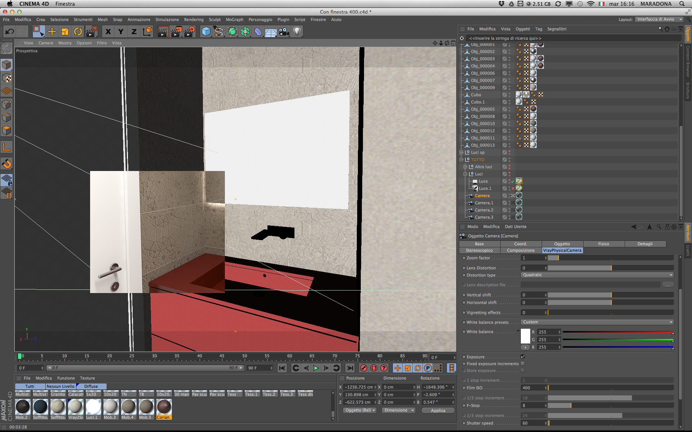This screenshot has width=692, height=432.
Task: Click the light bulb icon
Action: [x=297, y=32]
